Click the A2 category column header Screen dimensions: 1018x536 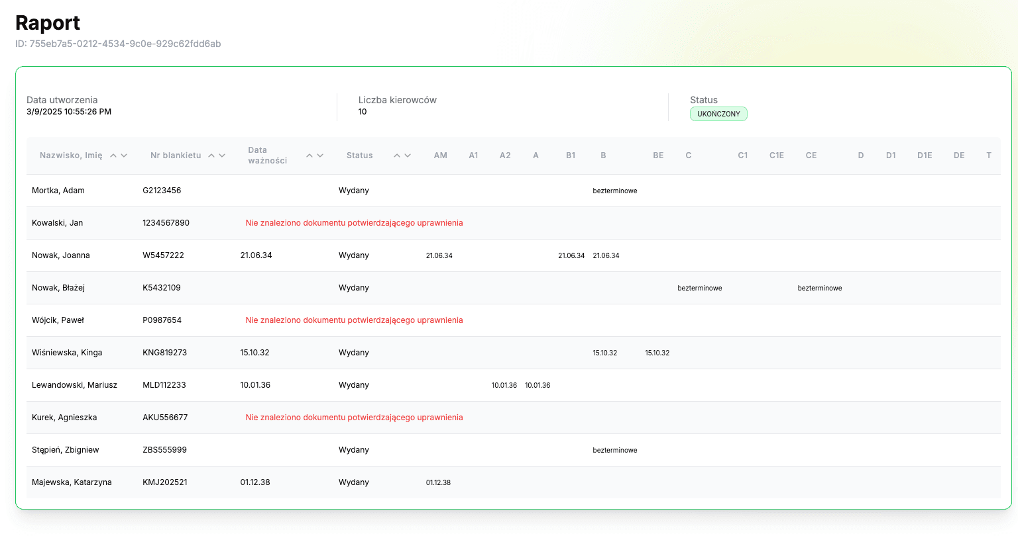(x=505, y=156)
